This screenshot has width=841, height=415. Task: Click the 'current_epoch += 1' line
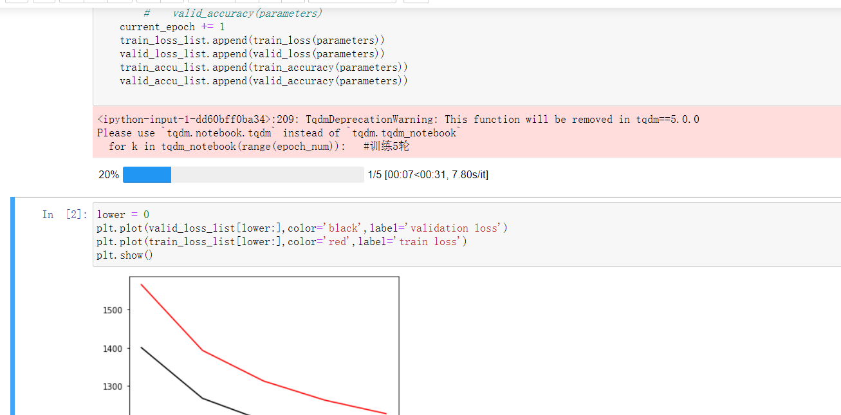click(172, 27)
